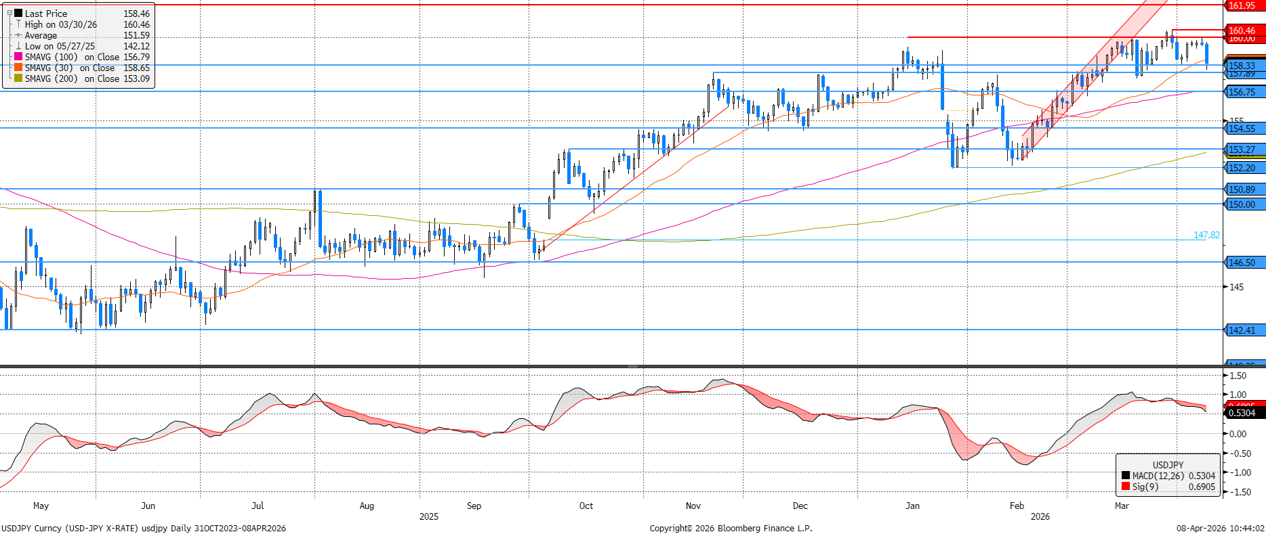
Task: Click the pink SMAVG (100) swatch
Action: click(x=18, y=57)
